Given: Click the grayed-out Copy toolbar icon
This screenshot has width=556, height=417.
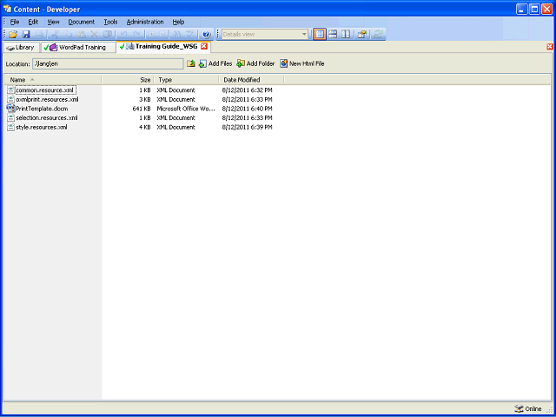Looking at the screenshot, I should pyautogui.click(x=69, y=35).
